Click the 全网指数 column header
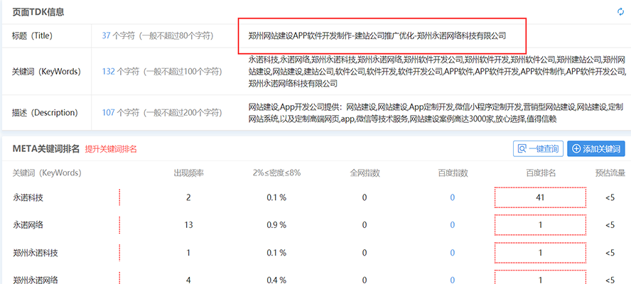This screenshot has height=284, width=631. [x=365, y=173]
